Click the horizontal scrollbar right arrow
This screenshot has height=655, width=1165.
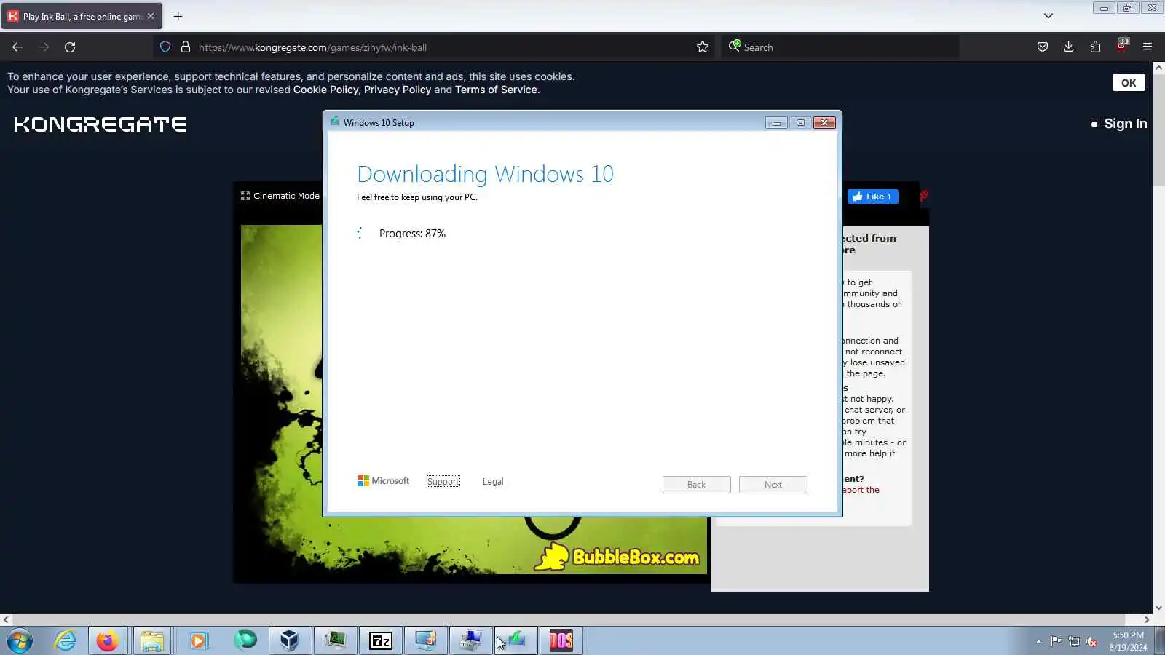tap(1147, 620)
